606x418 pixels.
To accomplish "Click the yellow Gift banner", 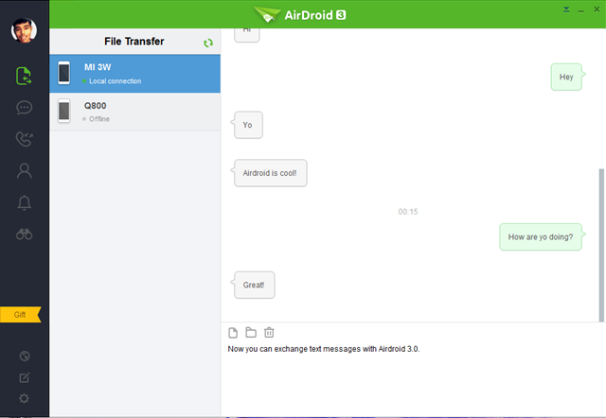I will click(21, 315).
